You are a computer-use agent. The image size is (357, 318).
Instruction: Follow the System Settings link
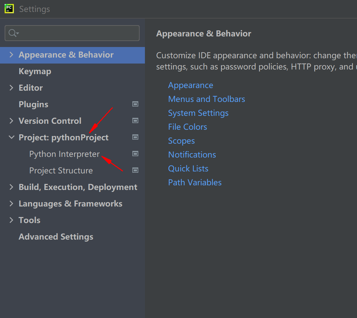pyautogui.click(x=198, y=113)
